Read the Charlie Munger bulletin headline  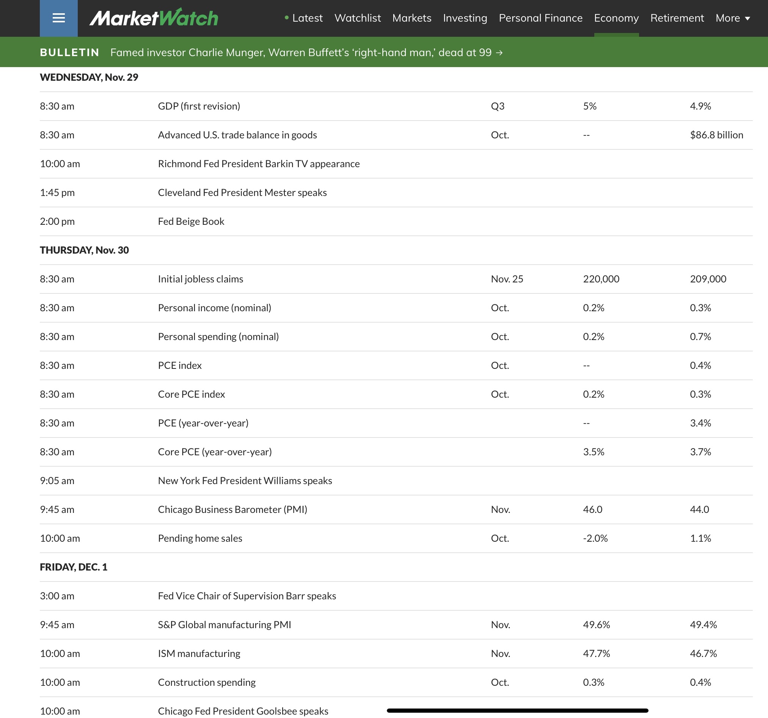300,53
